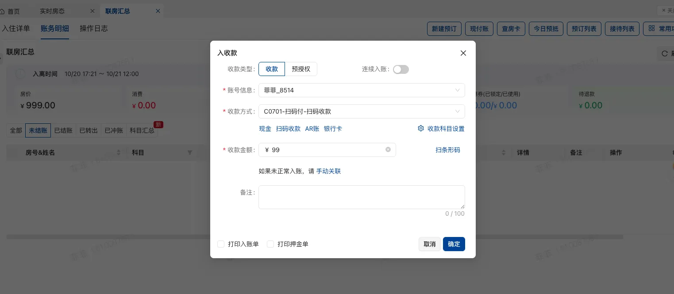Image resolution: width=674 pixels, height=294 pixels.
Task: Open the 账号信息 dropdown showing 菲菲_8514
Action: [362, 90]
